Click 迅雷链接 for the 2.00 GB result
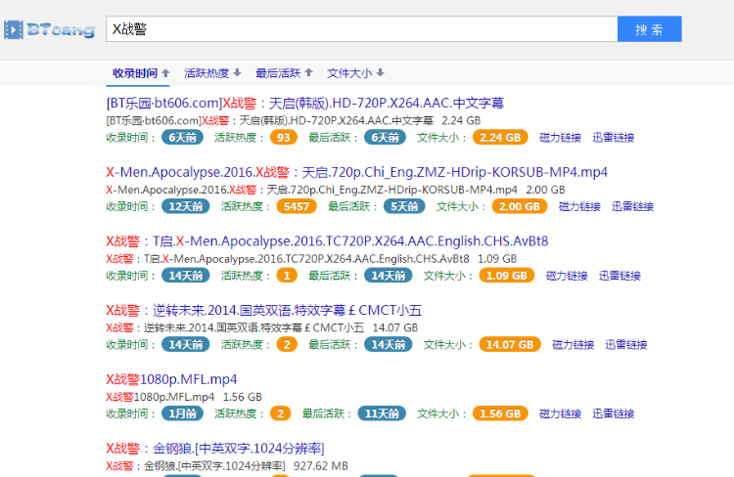Viewport: 734px width, 477px height. (632, 206)
